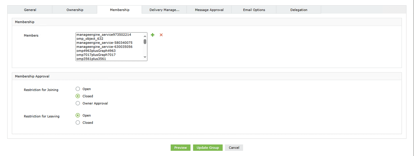Open the Ownership tab
Image resolution: width=414 pixels, height=156 pixels.
75,10
